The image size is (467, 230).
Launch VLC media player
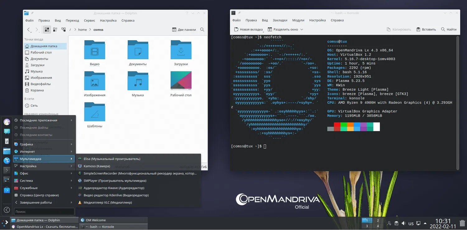click(x=139, y=202)
